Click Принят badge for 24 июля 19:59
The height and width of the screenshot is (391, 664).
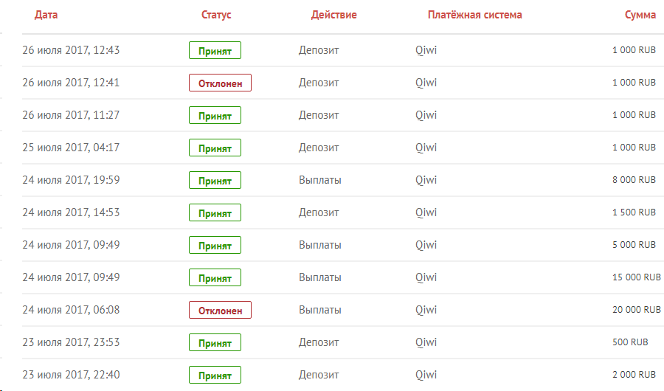215,181
